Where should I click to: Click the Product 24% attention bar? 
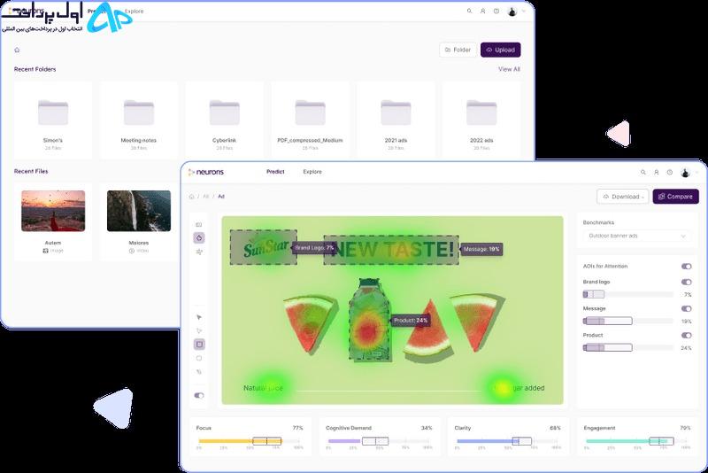point(628,348)
